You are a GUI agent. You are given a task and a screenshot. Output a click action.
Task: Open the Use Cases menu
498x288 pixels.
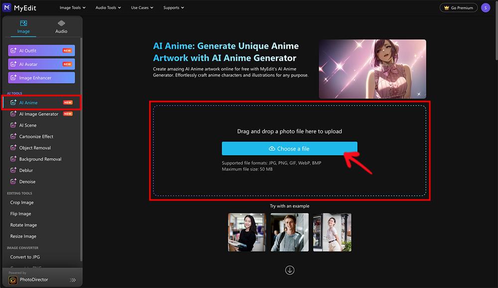[x=141, y=7]
